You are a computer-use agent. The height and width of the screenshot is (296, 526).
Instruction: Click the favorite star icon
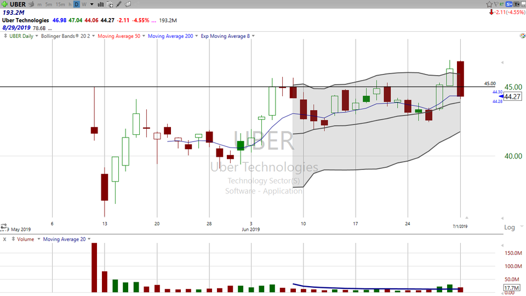pyautogui.click(x=489, y=4)
